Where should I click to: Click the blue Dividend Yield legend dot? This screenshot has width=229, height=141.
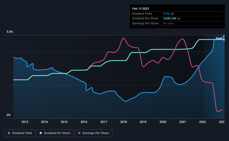(9, 133)
